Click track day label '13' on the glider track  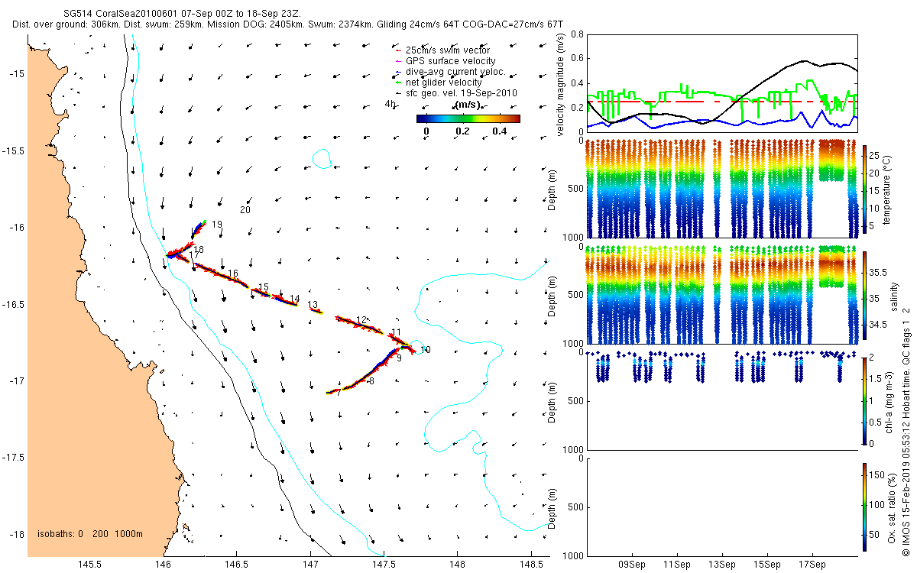(313, 305)
